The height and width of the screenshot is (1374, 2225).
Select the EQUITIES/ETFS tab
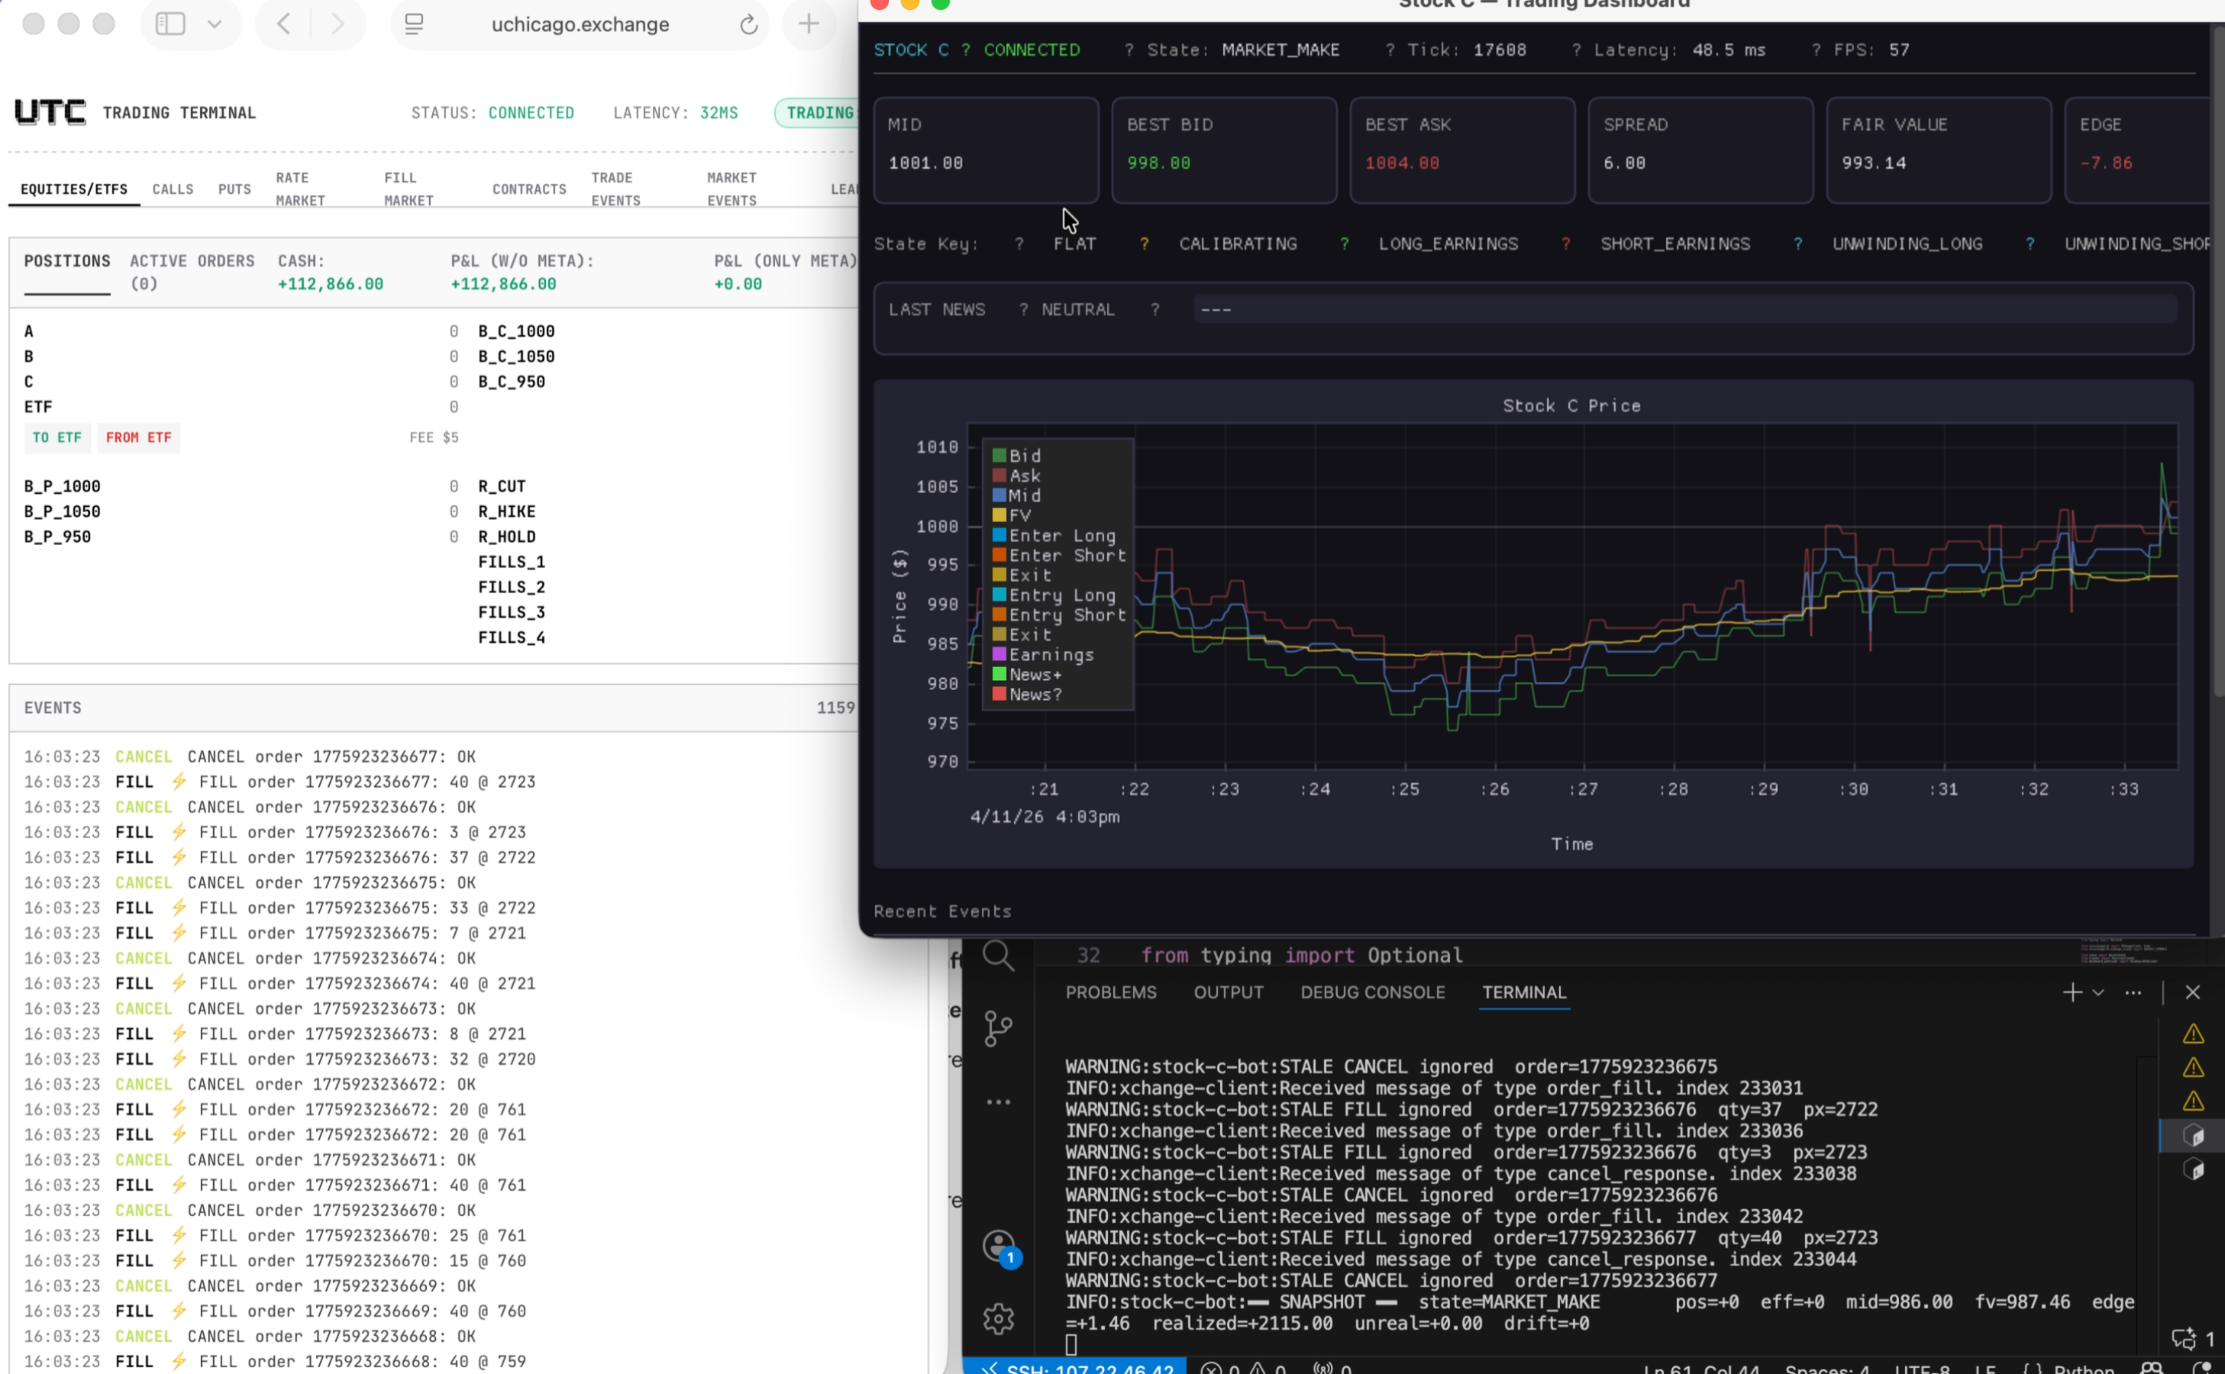[x=75, y=189]
